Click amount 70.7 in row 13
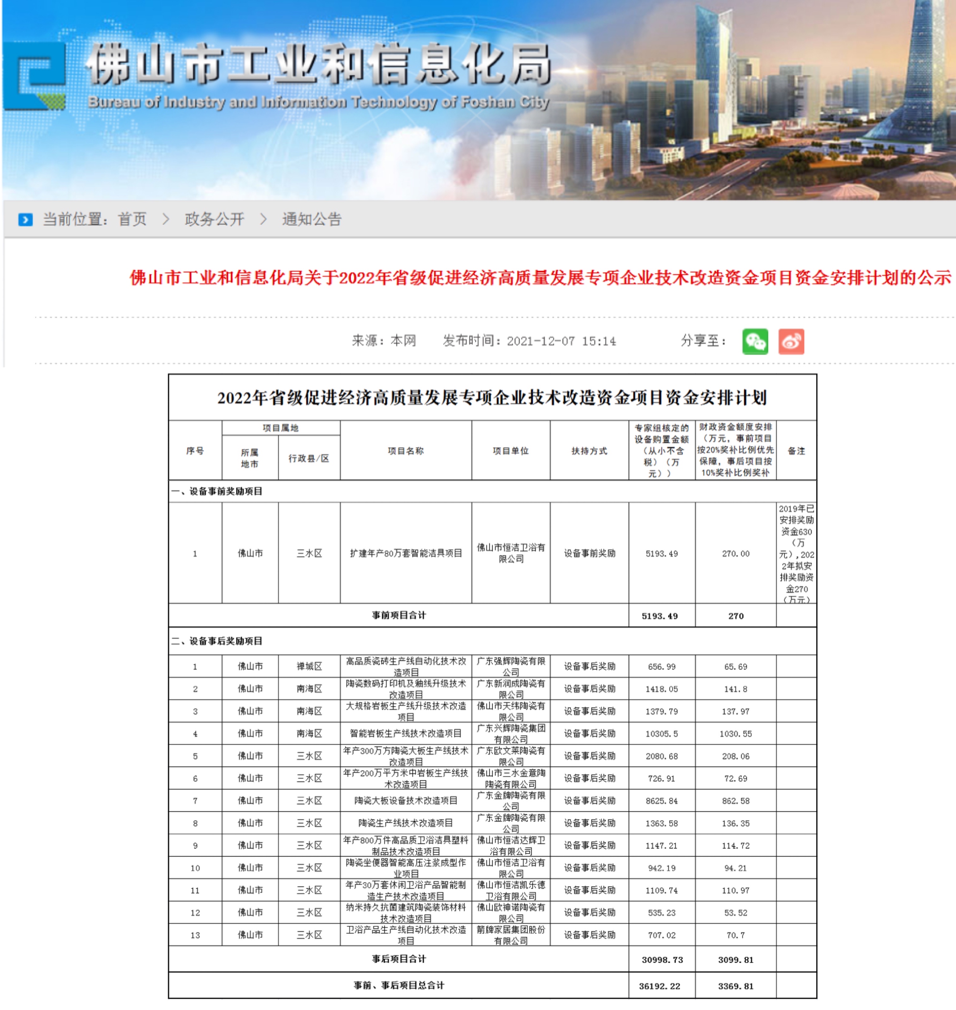Image resolution: width=956 pixels, height=1010 pixels. [736, 936]
